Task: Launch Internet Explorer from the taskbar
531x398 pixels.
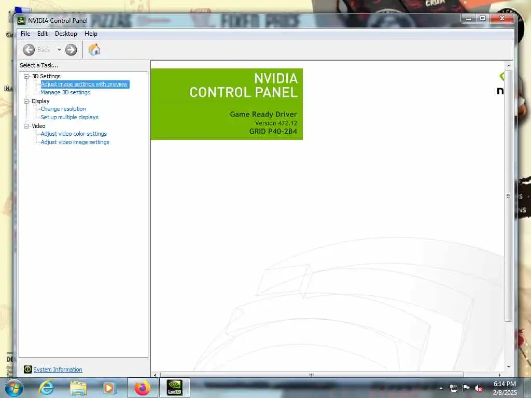Action: [x=46, y=388]
